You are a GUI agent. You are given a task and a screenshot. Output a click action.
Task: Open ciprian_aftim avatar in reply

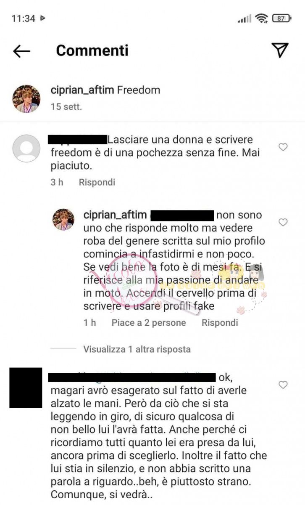63,220
